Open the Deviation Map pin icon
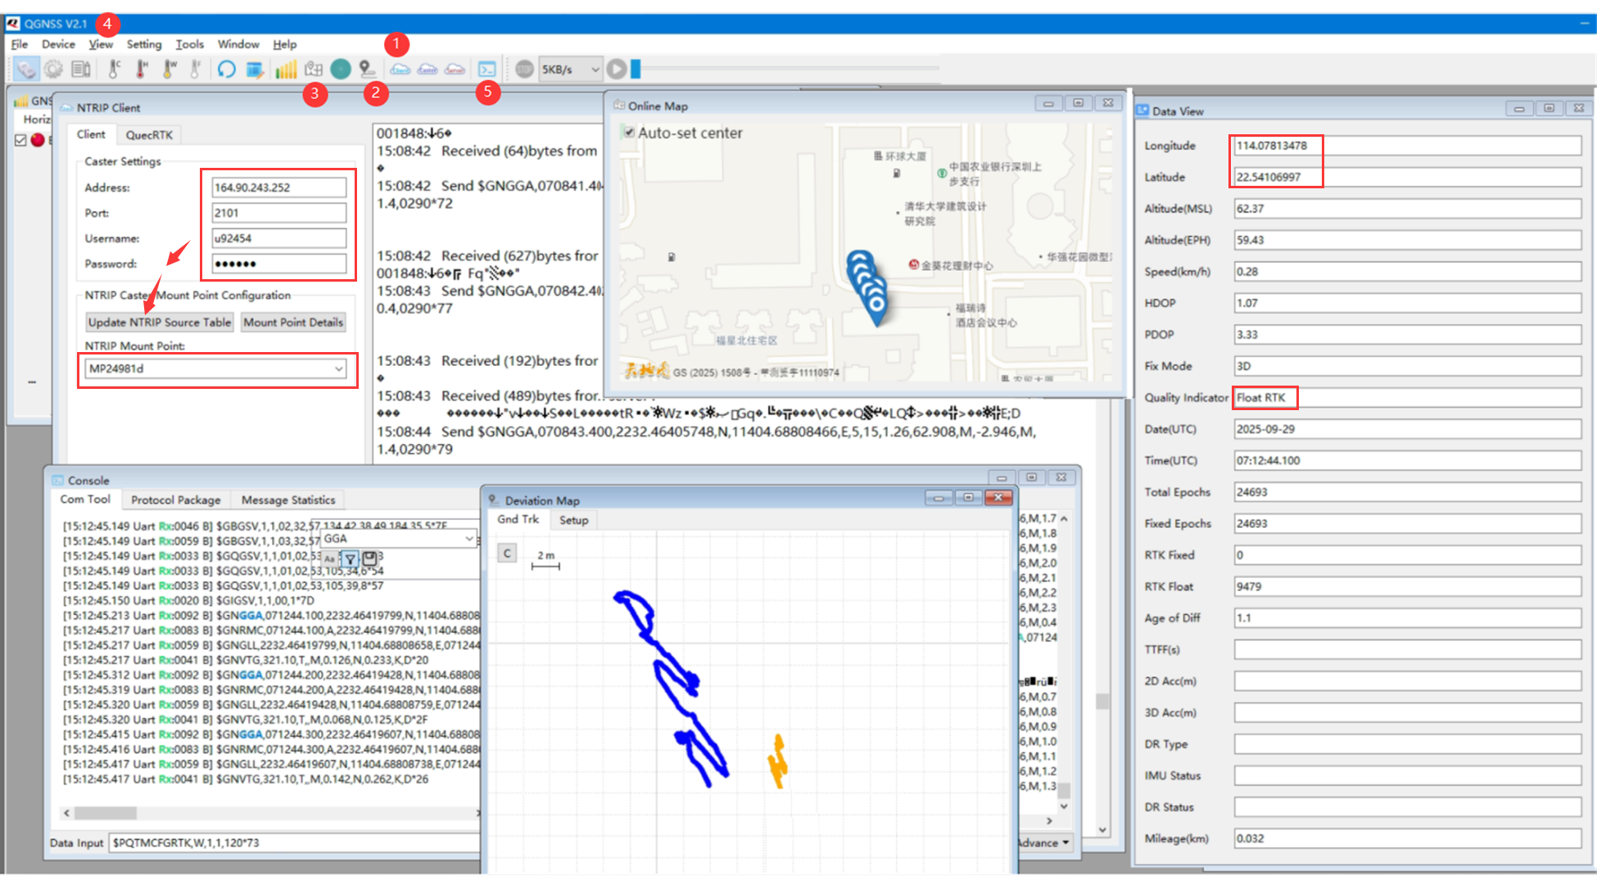 point(368,70)
